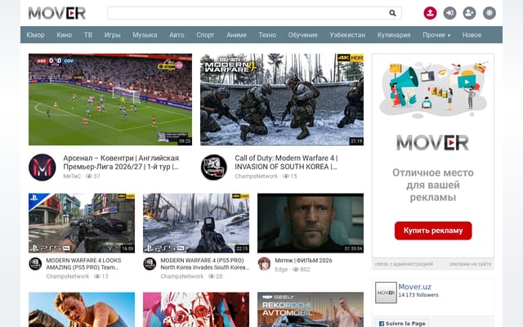Open the Техно category
Screen dimensions: 523x327
[x=267, y=34]
